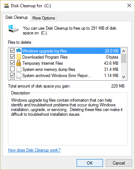Uncheck Downloaded Program Files checkbox
The image size is (135, 170).
pos(12,57)
